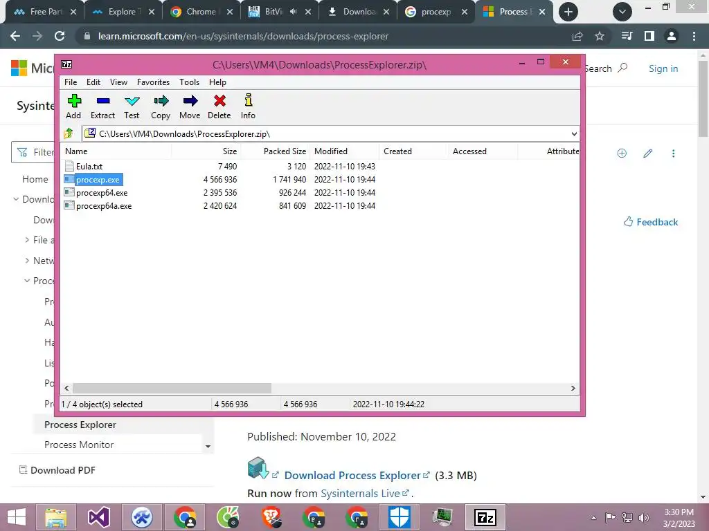
Task: Click the Extract toolbar icon
Action: coord(102,106)
